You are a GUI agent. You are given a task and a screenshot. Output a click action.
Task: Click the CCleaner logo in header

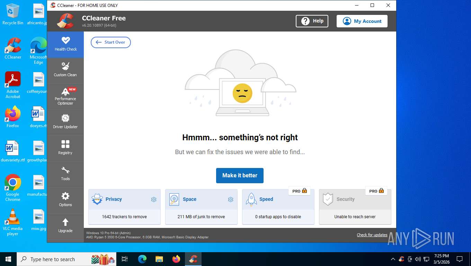click(x=65, y=21)
